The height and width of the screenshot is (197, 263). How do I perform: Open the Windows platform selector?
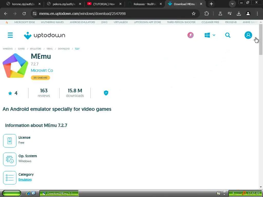coord(210,35)
